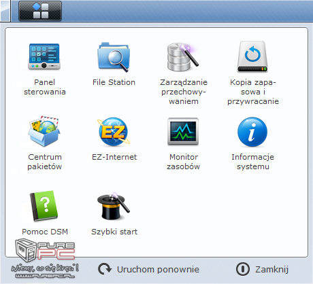
Task: Click the power symbol beside Zamknij
Action: [243, 269]
